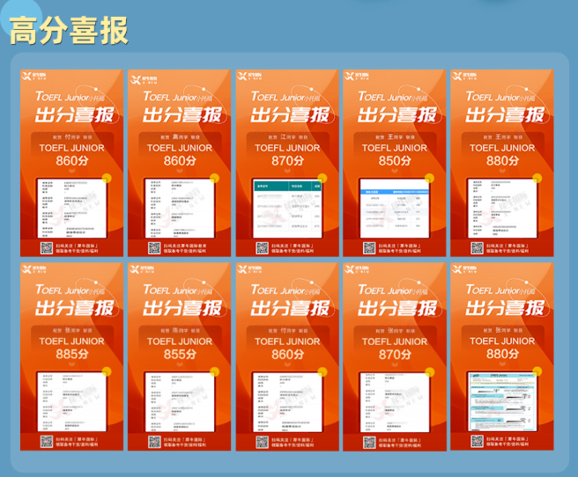Click the QR code on the 张同学 880分 poster

click(477, 441)
